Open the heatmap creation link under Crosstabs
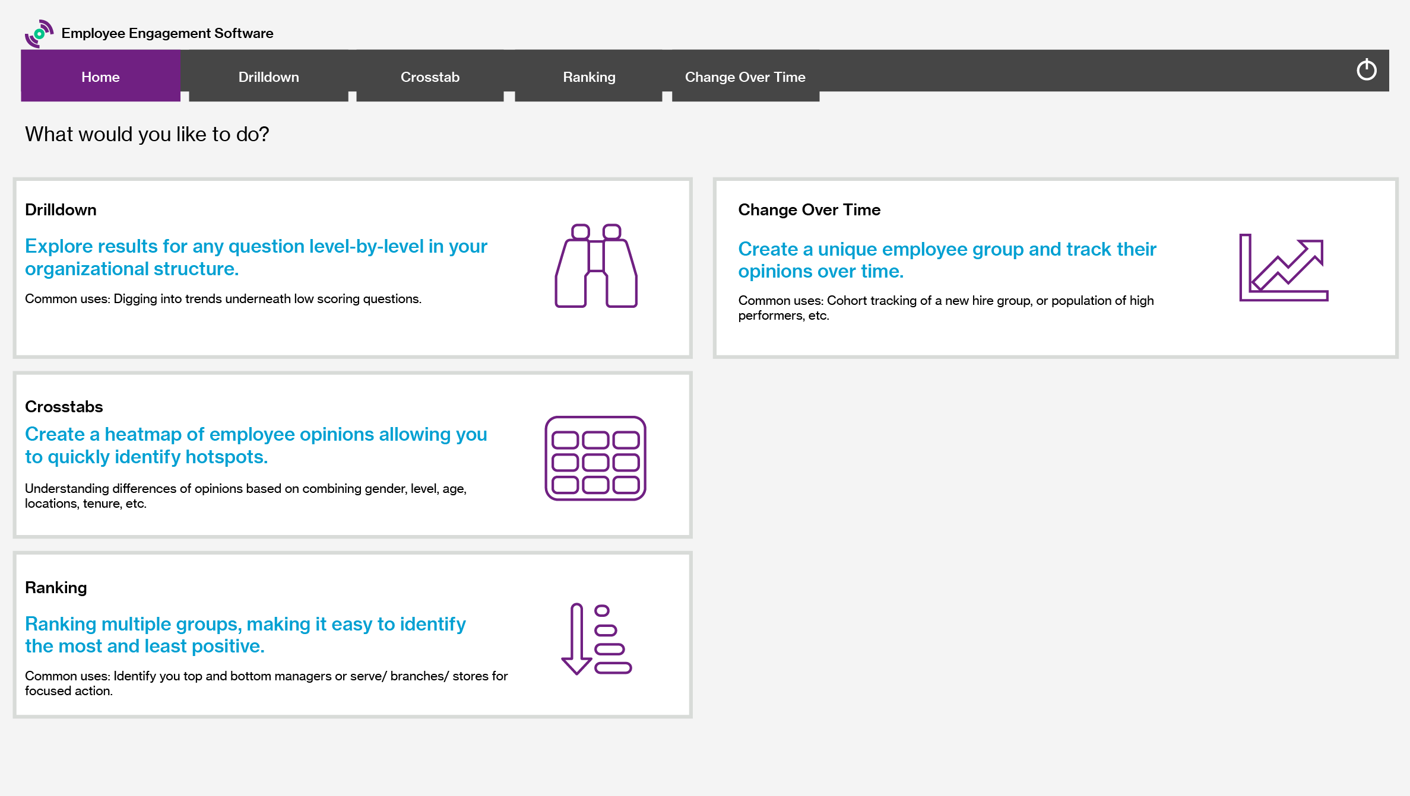This screenshot has width=1410, height=796. [x=255, y=445]
